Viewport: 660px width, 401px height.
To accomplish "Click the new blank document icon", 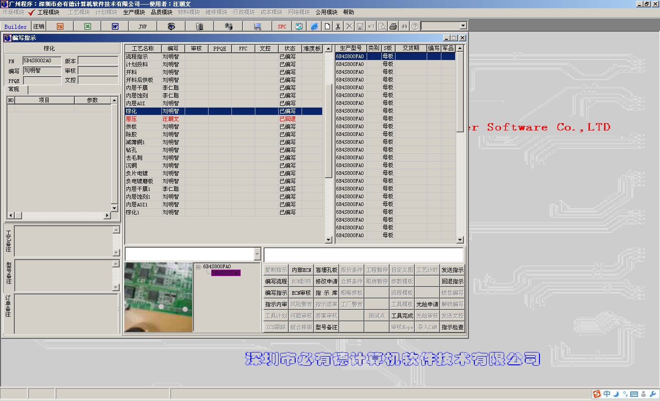I will point(327,27).
